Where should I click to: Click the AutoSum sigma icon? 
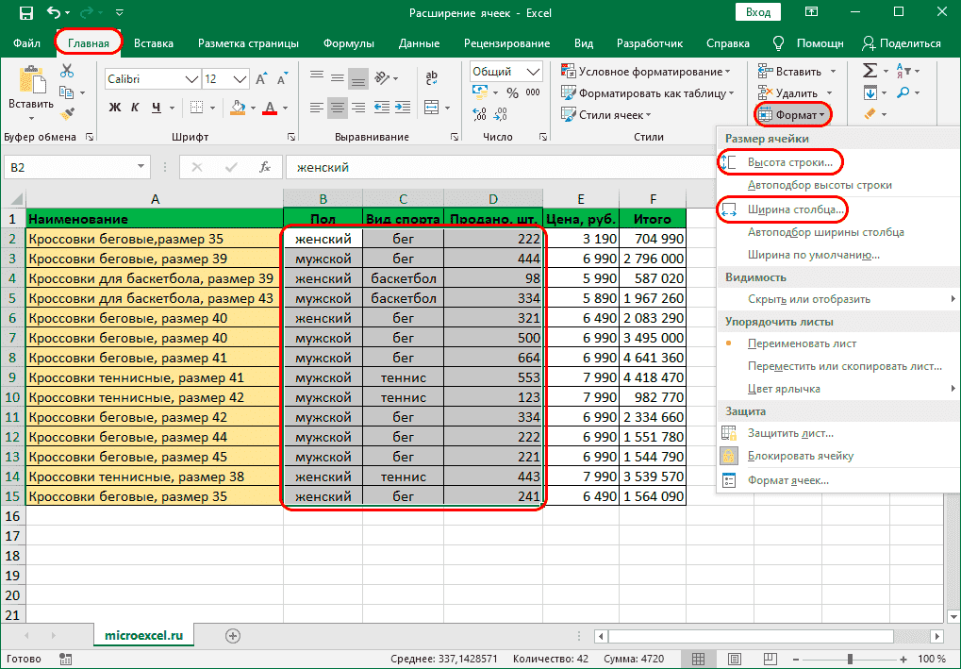[870, 71]
